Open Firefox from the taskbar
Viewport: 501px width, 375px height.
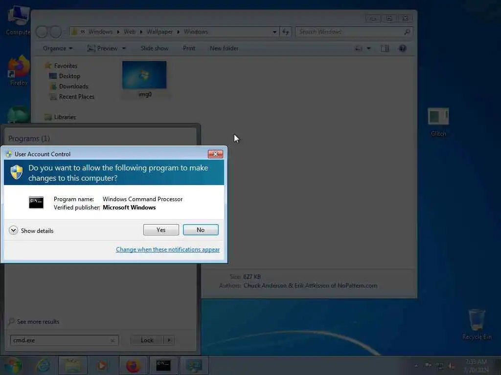pyautogui.click(x=133, y=365)
